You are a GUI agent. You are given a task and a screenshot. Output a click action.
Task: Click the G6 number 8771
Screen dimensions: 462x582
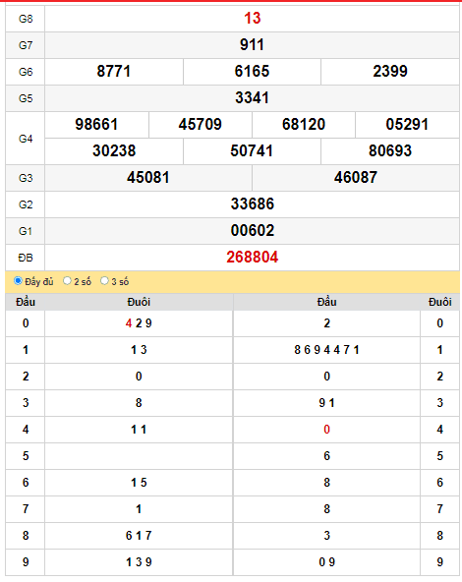114,71
